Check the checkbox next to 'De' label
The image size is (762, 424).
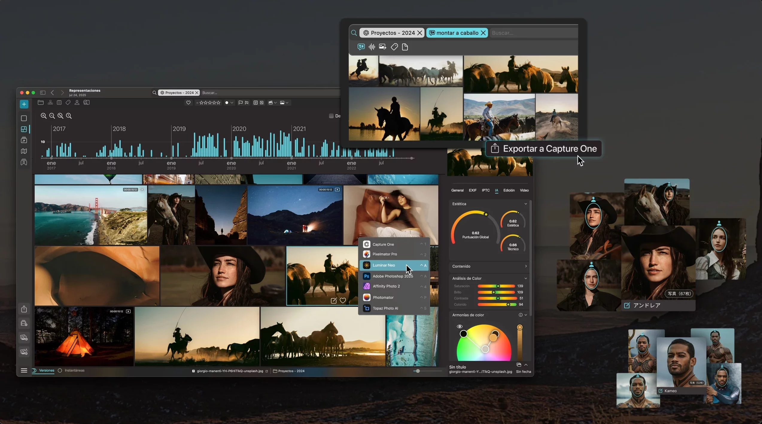click(x=331, y=116)
